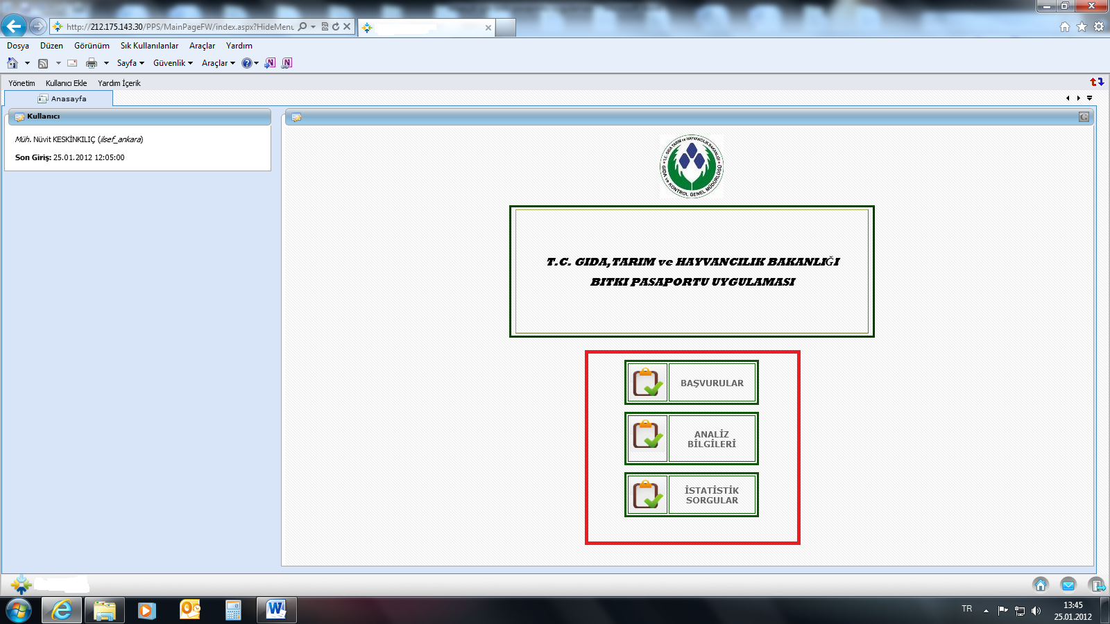Open Internet Explorer from taskbar
Viewport: 1110px width, 624px height.
[x=62, y=610]
